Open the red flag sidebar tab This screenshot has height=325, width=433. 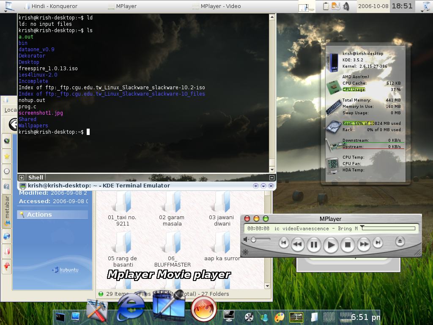pos(7,267)
